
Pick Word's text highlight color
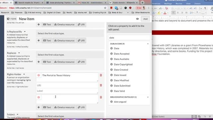[159, 13]
